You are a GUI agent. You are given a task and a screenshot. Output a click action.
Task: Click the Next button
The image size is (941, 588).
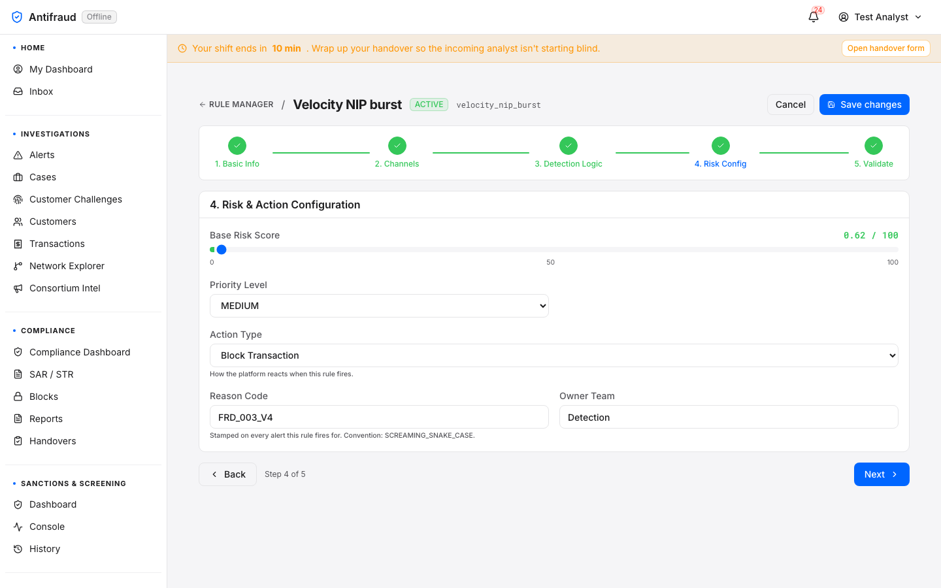(x=882, y=474)
